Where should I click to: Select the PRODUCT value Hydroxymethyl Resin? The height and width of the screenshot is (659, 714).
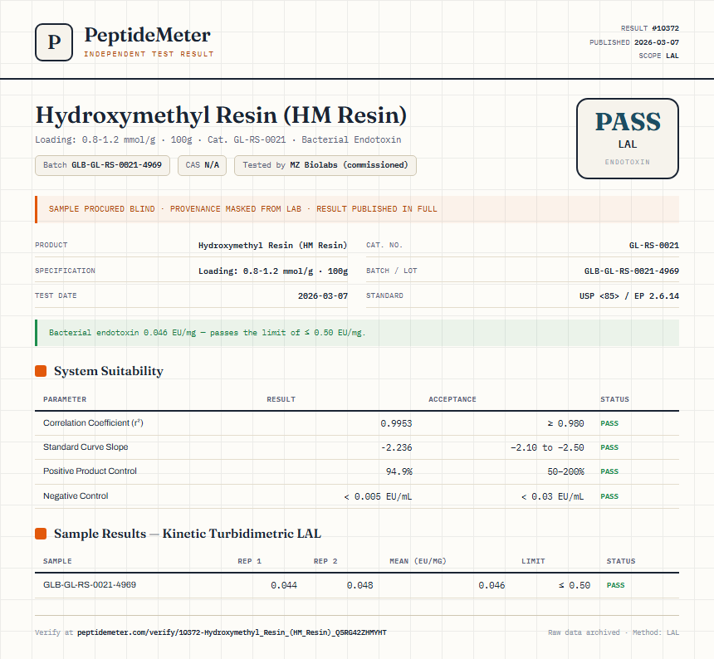tap(273, 246)
